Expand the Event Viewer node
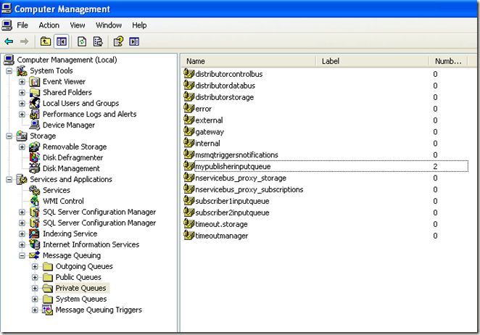 (22, 82)
